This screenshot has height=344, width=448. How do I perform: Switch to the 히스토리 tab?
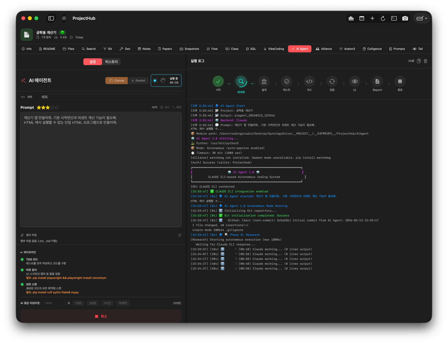[111, 62]
